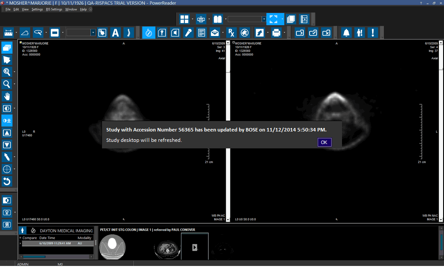The image size is (444, 269).
Task: Select the pointer arrow tool
Action: pyautogui.click(x=7, y=60)
